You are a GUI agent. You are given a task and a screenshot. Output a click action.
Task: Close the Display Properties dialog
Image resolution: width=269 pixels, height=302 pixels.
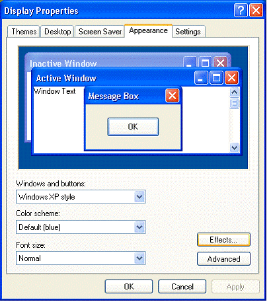[x=256, y=11]
